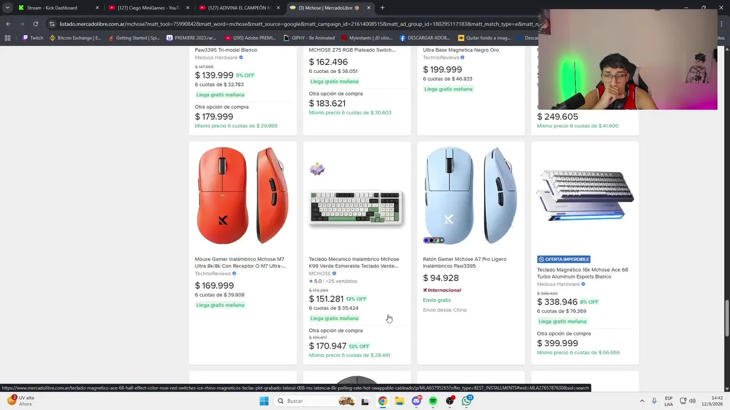Open the Chrome apps grid icon

[7, 38]
